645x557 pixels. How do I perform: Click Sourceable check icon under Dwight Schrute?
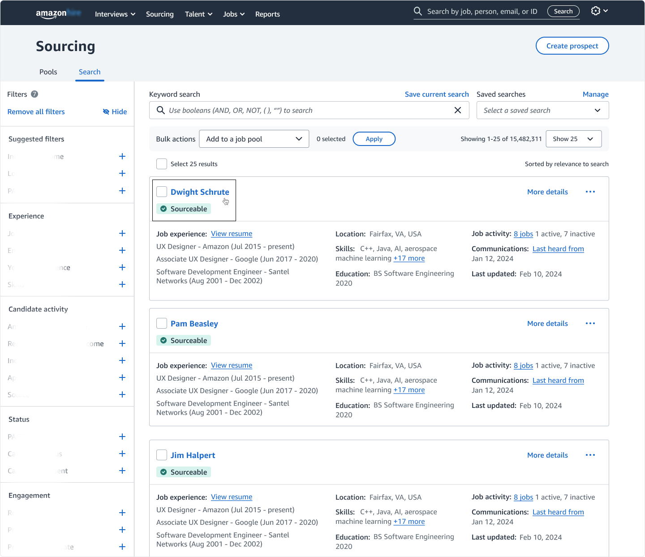[x=163, y=209]
